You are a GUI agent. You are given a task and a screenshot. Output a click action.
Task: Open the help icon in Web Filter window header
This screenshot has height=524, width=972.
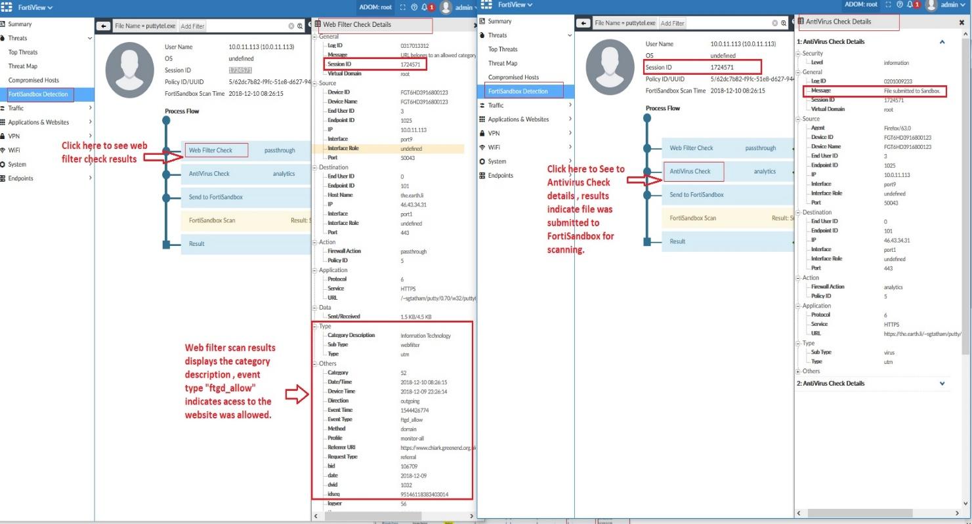(415, 7)
